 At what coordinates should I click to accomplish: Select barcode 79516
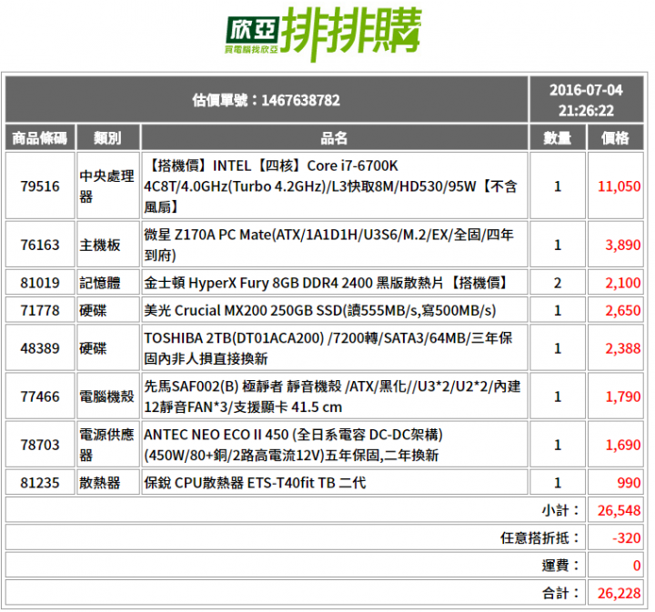(40, 186)
